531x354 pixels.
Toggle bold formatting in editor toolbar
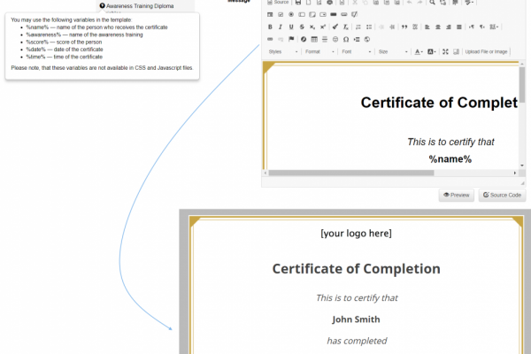270,27
